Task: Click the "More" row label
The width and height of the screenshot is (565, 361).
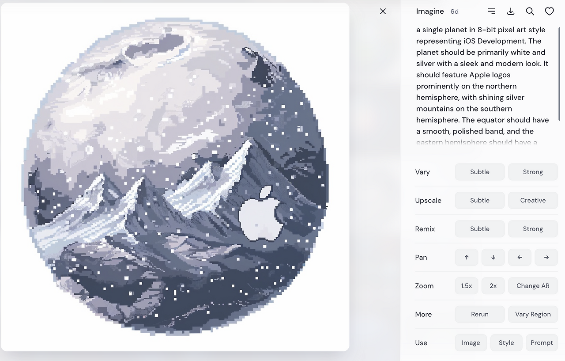Action: tap(423, 315)
